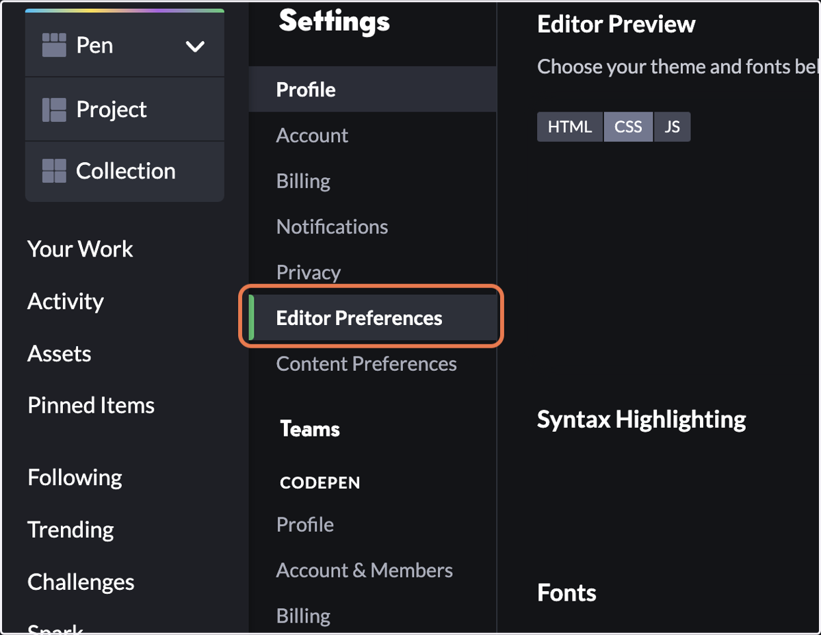Create a new Collection
This screenshot has width=821, height=635.
point(125,171)
